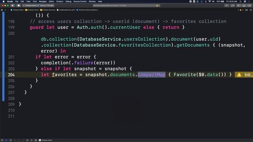253x142 pixels.
Task: Click line number 199 in gutter
Action: [x=11, y=28]
